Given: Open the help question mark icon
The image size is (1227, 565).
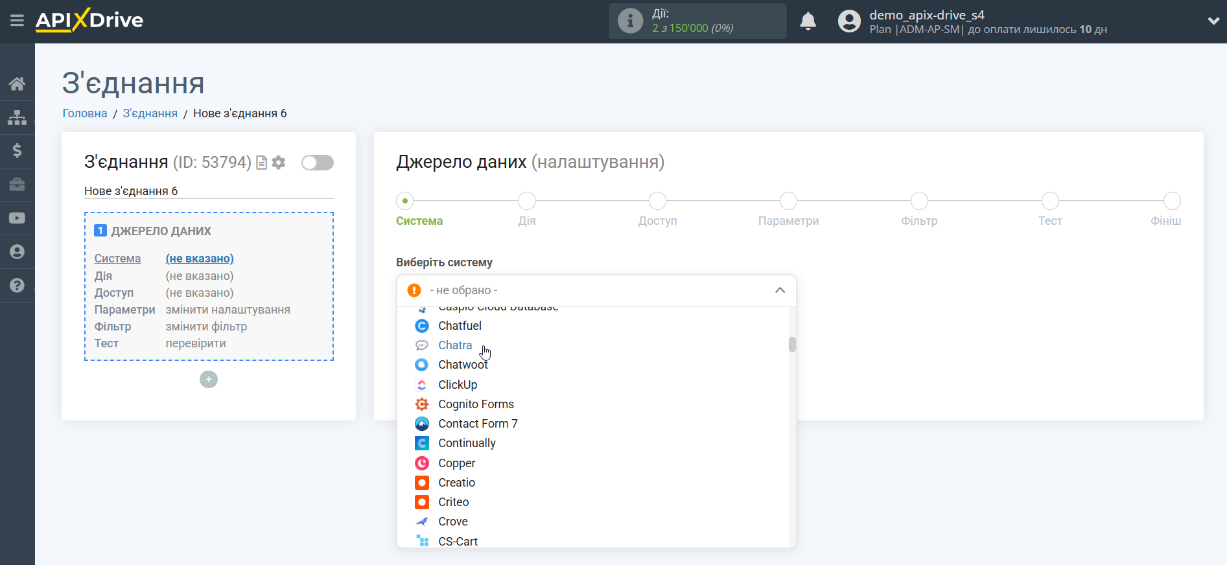Looking at the screenshot, I should coord(18,286).
